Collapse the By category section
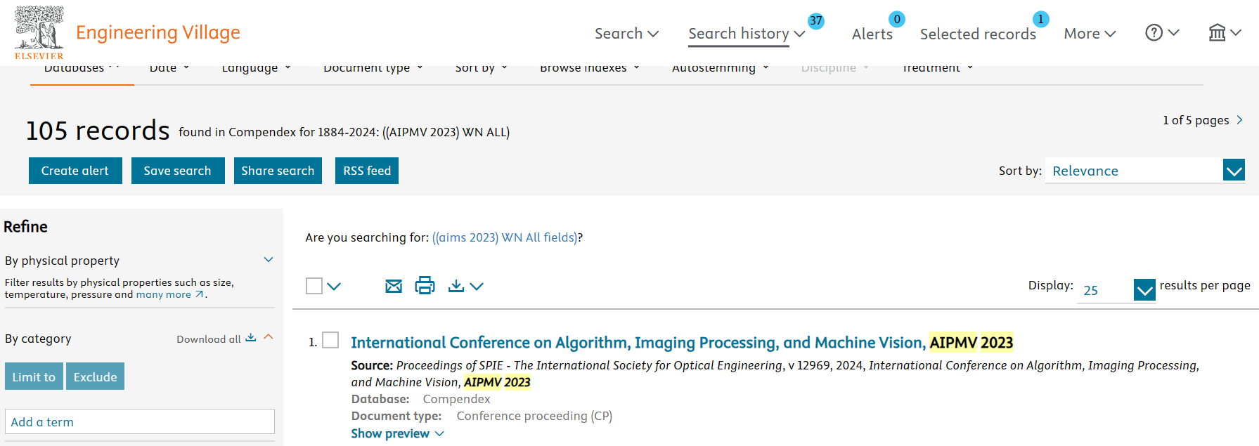1259x446 pixels. (x=269, y=338)
